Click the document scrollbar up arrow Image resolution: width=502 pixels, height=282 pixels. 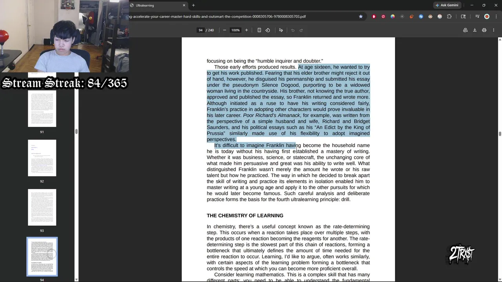(500, 40)
